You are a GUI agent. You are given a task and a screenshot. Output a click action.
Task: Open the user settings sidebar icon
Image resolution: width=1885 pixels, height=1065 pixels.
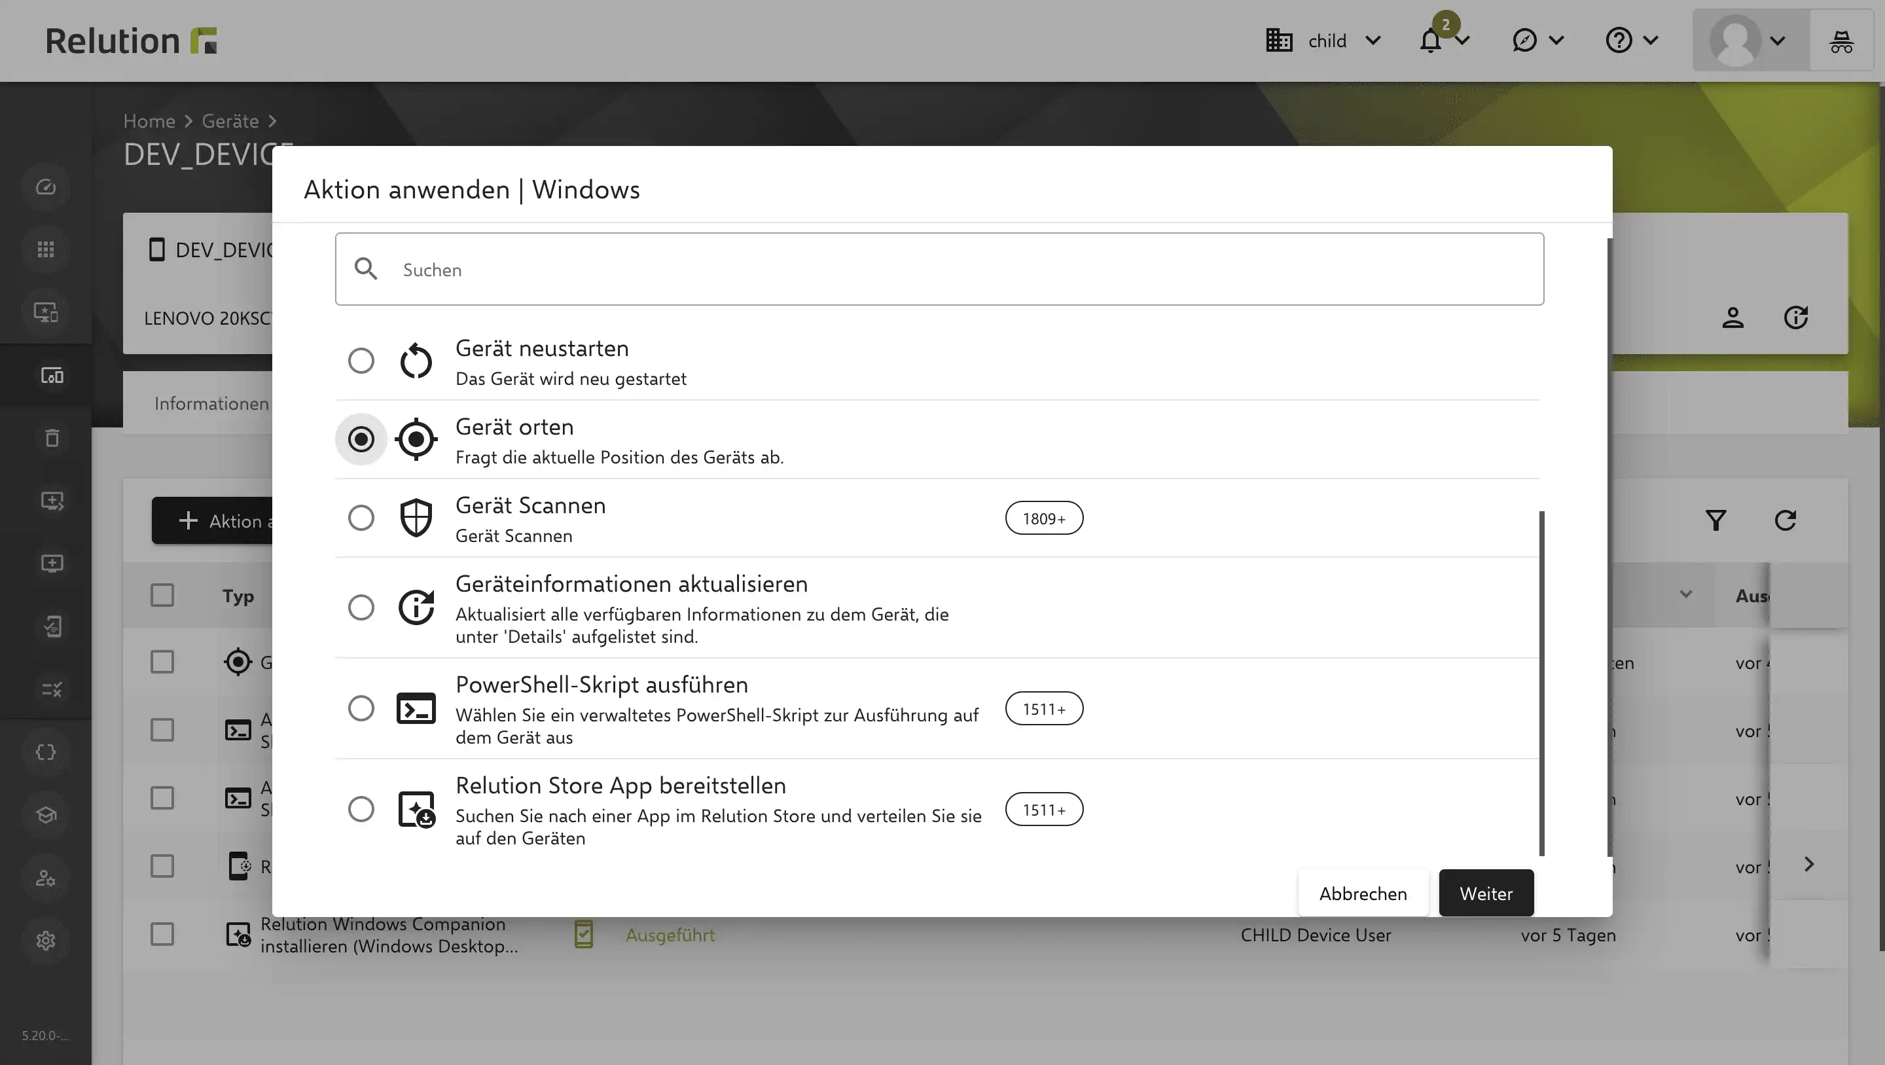pos(46,878)
